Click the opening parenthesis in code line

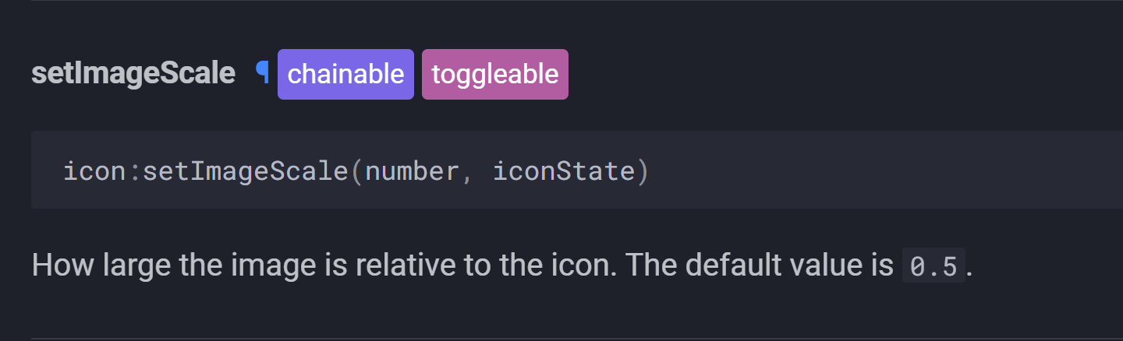click(x=356, y=171)
